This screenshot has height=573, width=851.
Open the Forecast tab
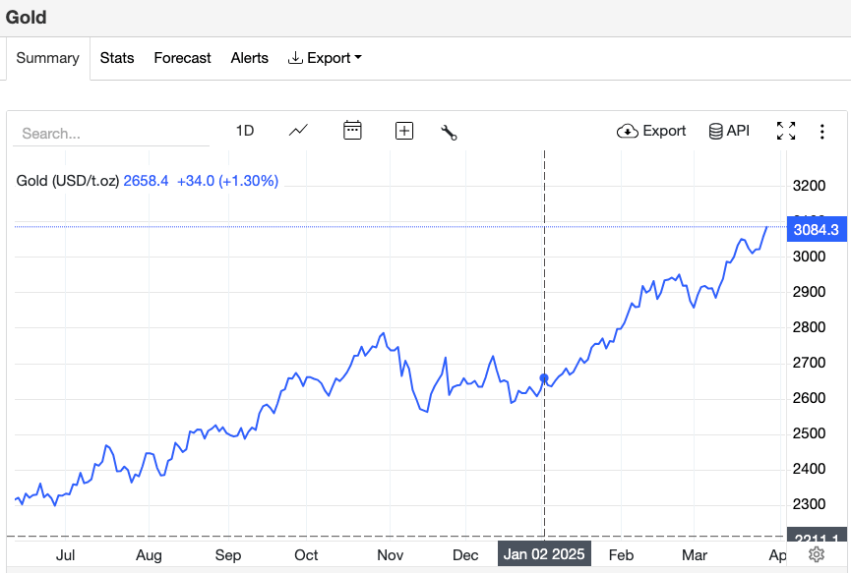click(x=182, y=58)
